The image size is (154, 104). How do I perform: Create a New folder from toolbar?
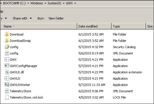tap(56, 18)
